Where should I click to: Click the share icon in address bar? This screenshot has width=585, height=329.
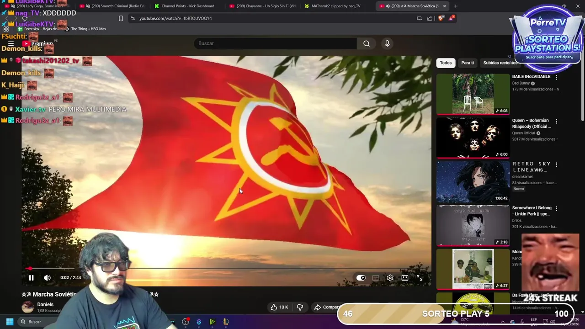[x=430, y=18]
